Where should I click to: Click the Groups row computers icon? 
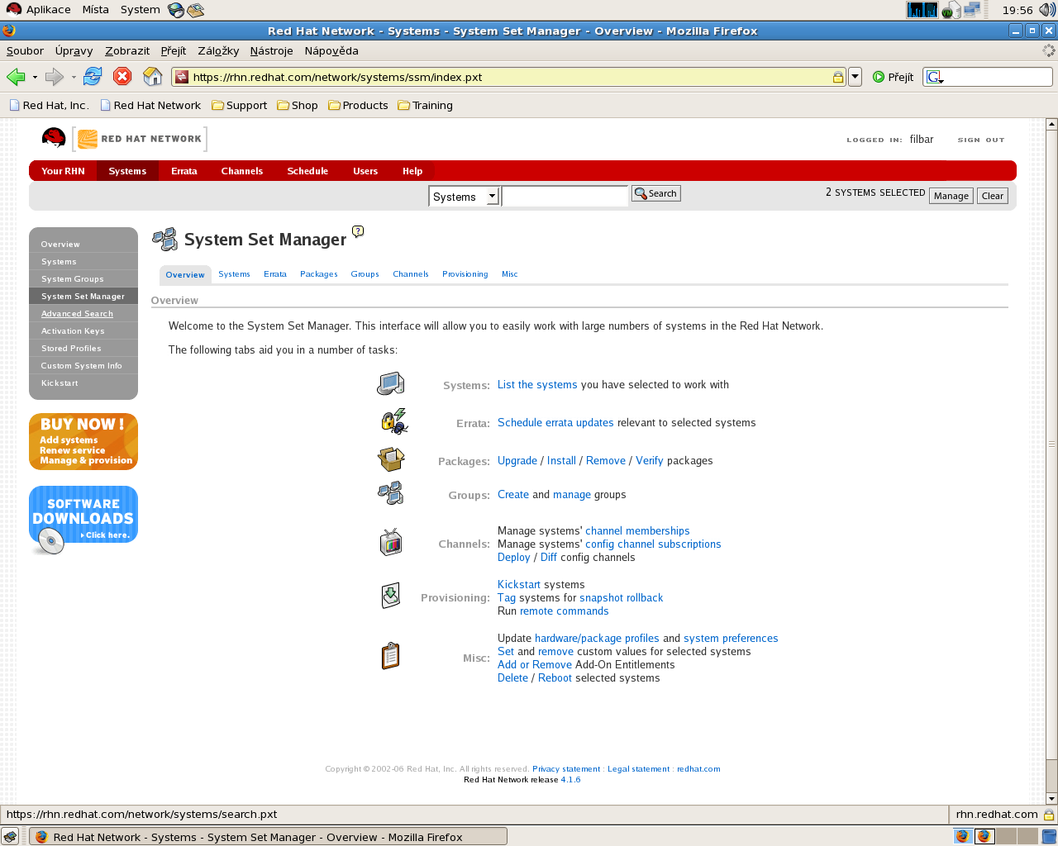(x=390, y=493)
